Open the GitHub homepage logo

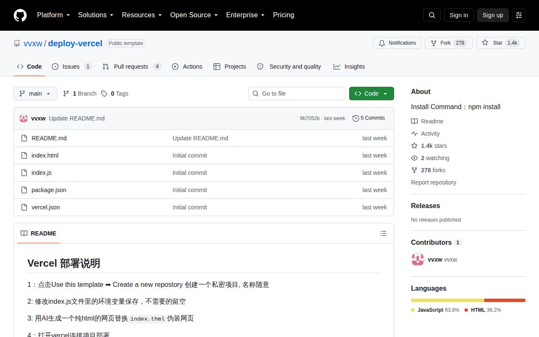tap(20, 15)
